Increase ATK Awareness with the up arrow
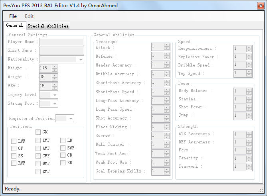 [x=249, y=133]
